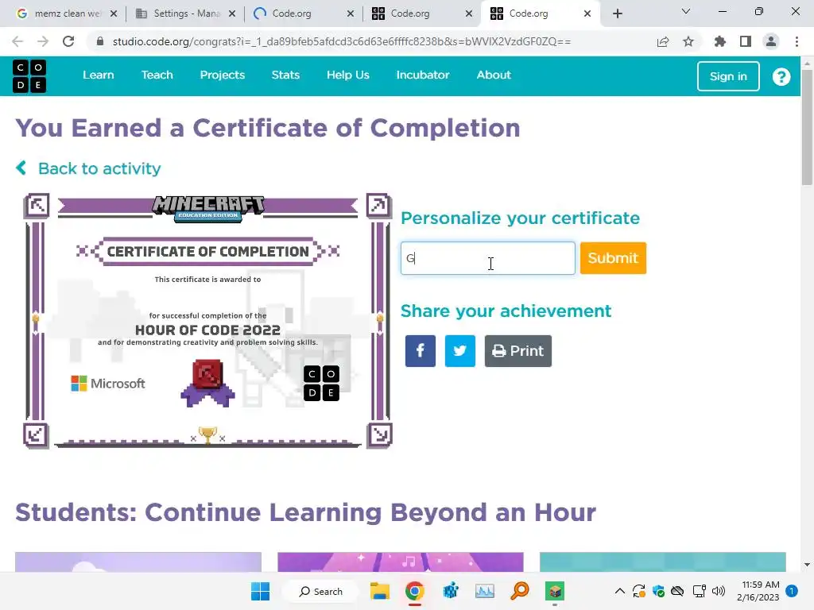The height and width of the screenshot is (610, 814).
Task: Open File Explorer from taskbar
Action: pos(379,591)
